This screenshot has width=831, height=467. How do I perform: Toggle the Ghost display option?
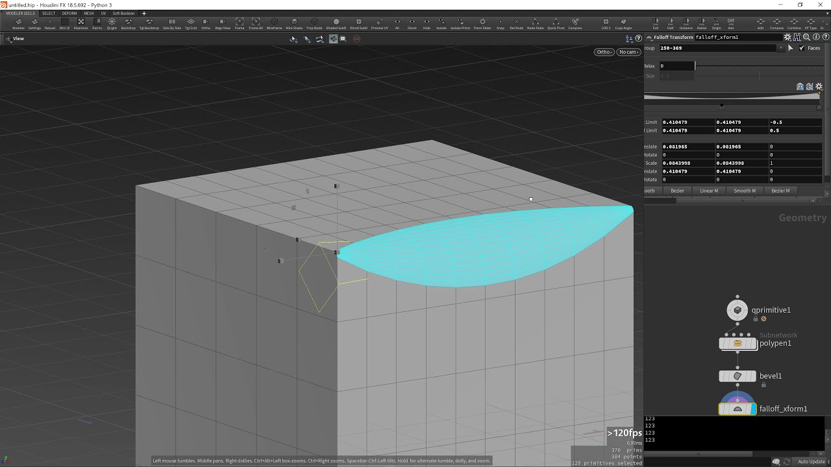(x=412, y=23)
